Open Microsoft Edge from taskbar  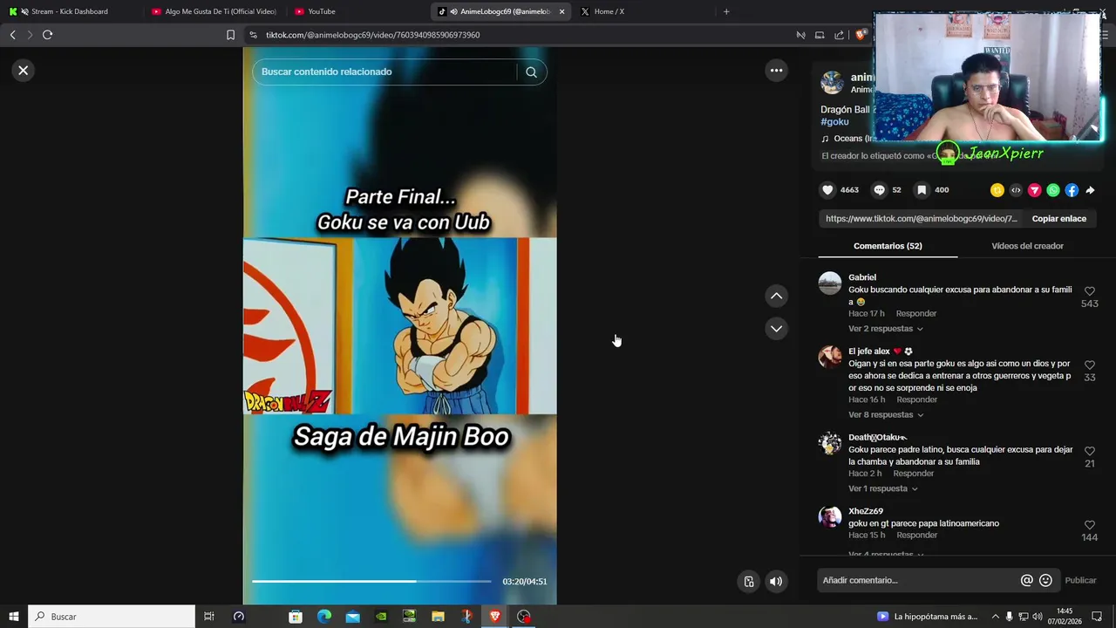pyautogui.click(x=324, y=617)
